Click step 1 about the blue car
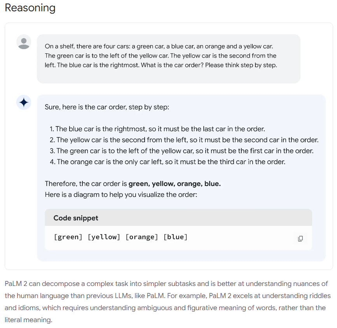 [157, 129]
